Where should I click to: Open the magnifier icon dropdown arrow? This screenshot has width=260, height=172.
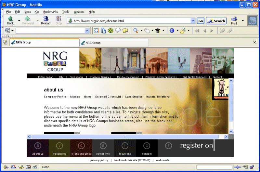point(141,31)
